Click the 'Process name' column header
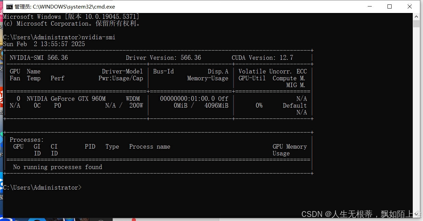 150,147
